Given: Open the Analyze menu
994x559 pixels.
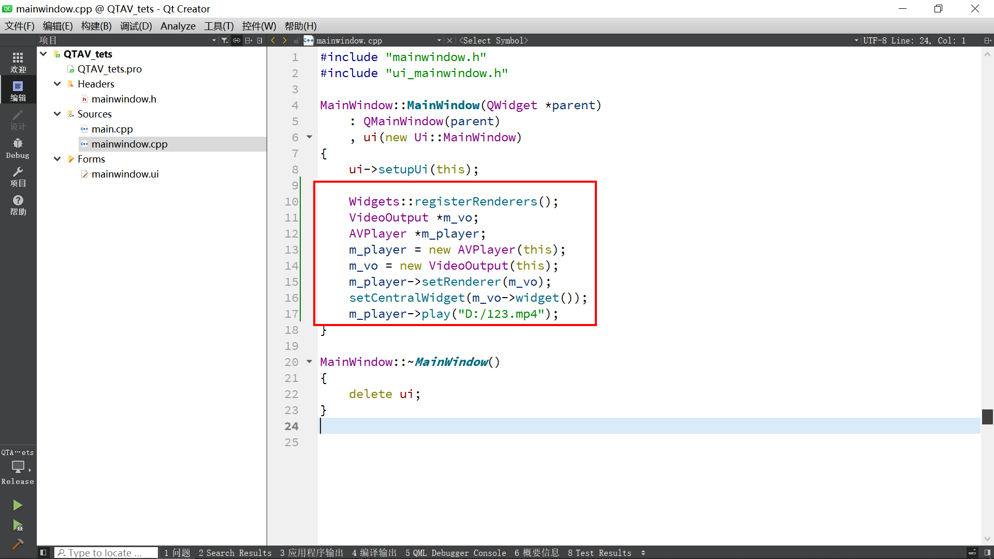Looking at the screenshot, I should pyautogui.click(x=178, y=26).
